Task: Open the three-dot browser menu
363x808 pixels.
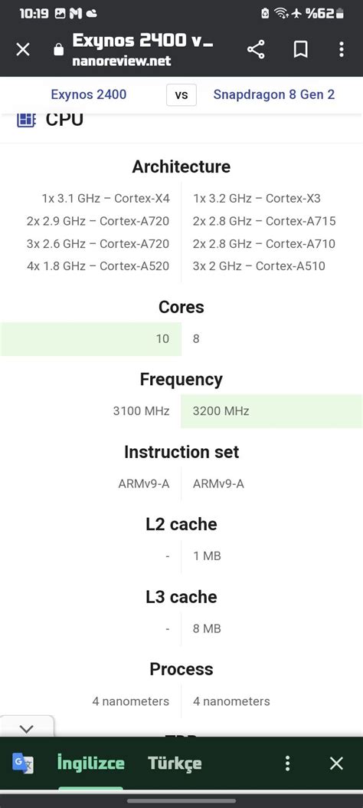Action: tap(342, 49)
